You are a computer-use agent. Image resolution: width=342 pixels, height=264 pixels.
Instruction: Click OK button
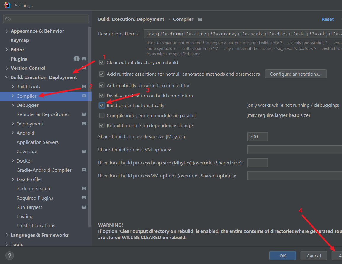tap(282, 255)
